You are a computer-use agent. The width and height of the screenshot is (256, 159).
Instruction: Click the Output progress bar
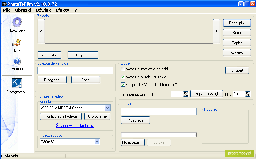[159, 135]
